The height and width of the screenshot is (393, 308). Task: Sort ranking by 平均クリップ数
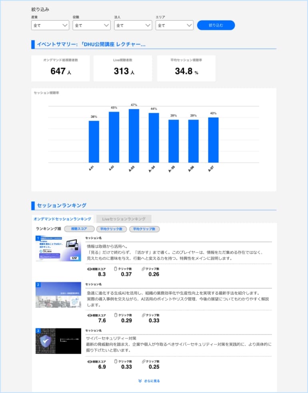coord(144,229)
